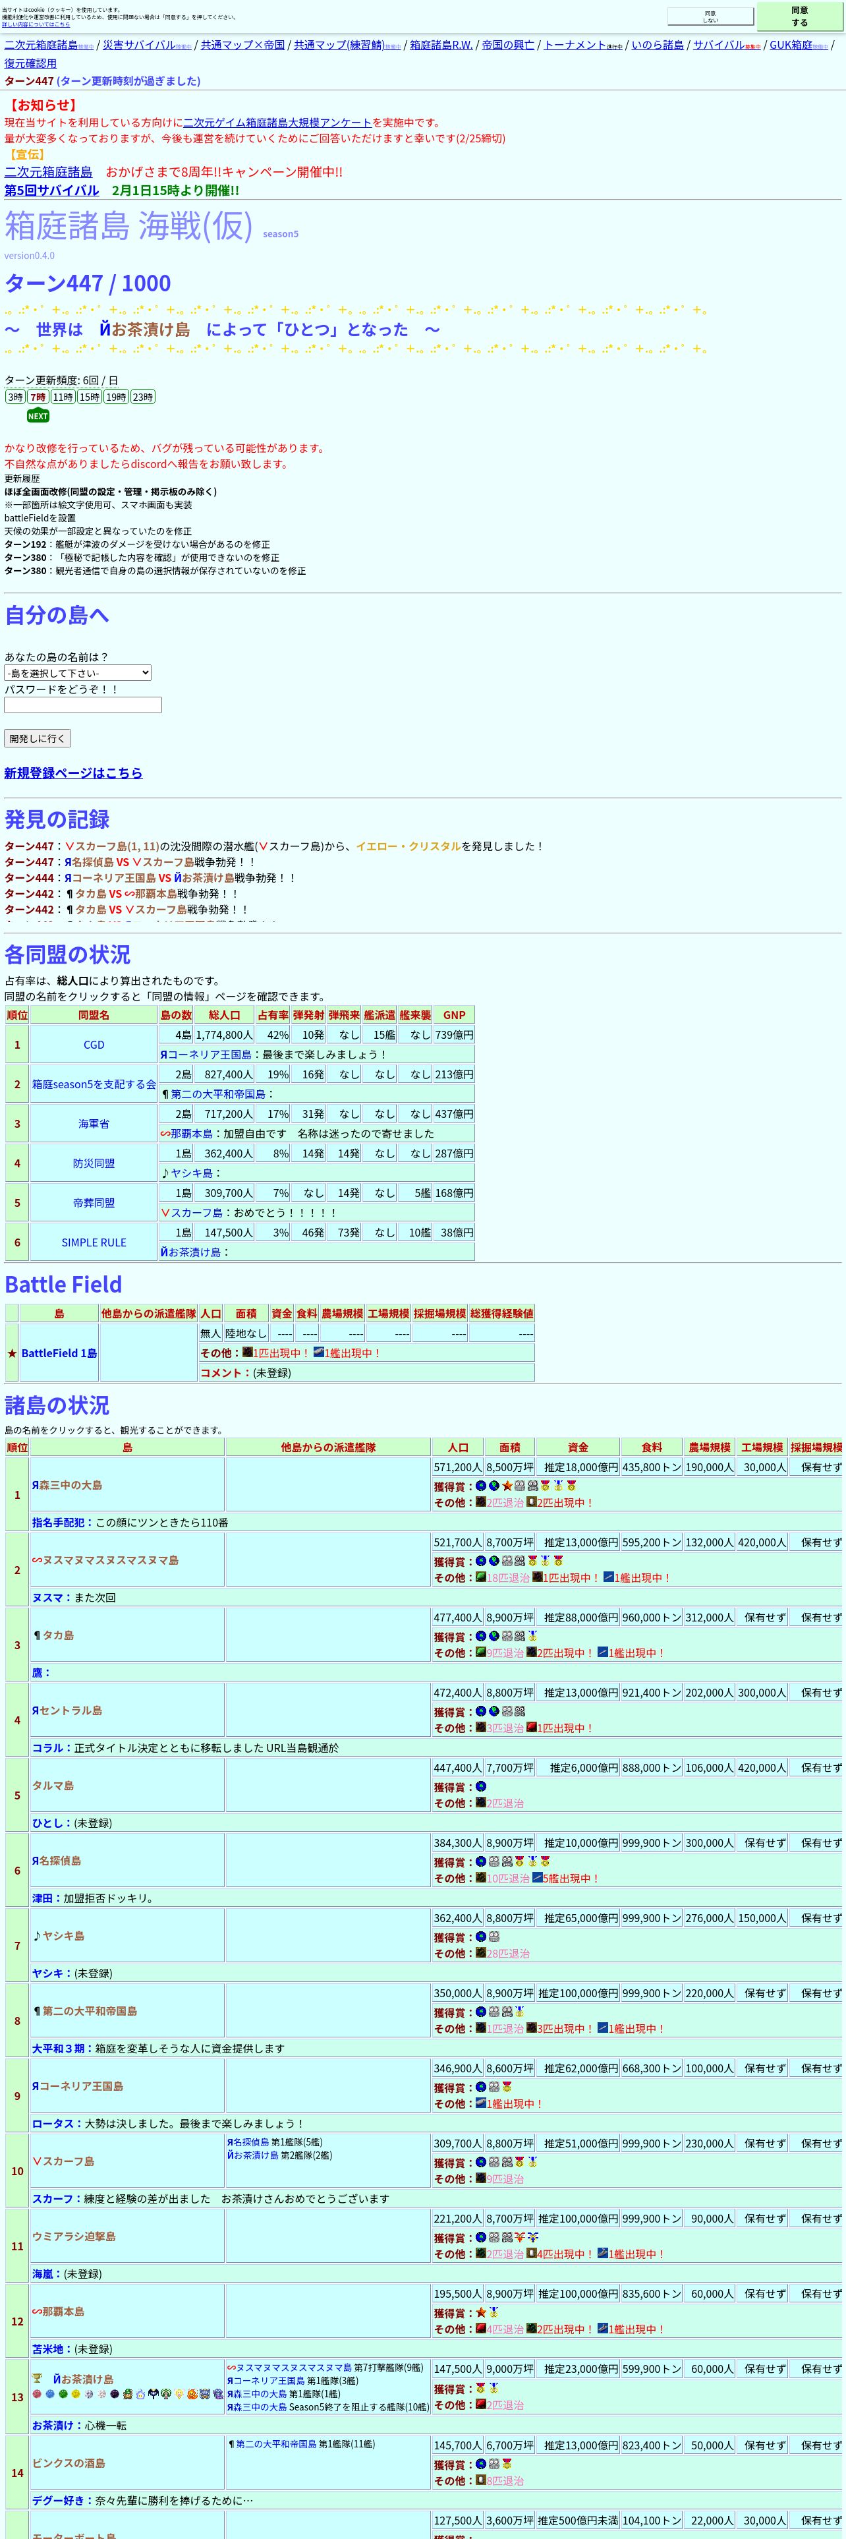846x2539 pixels.
Task: Click monster icon beside 3匹出現中
Action: [532, 2028]
